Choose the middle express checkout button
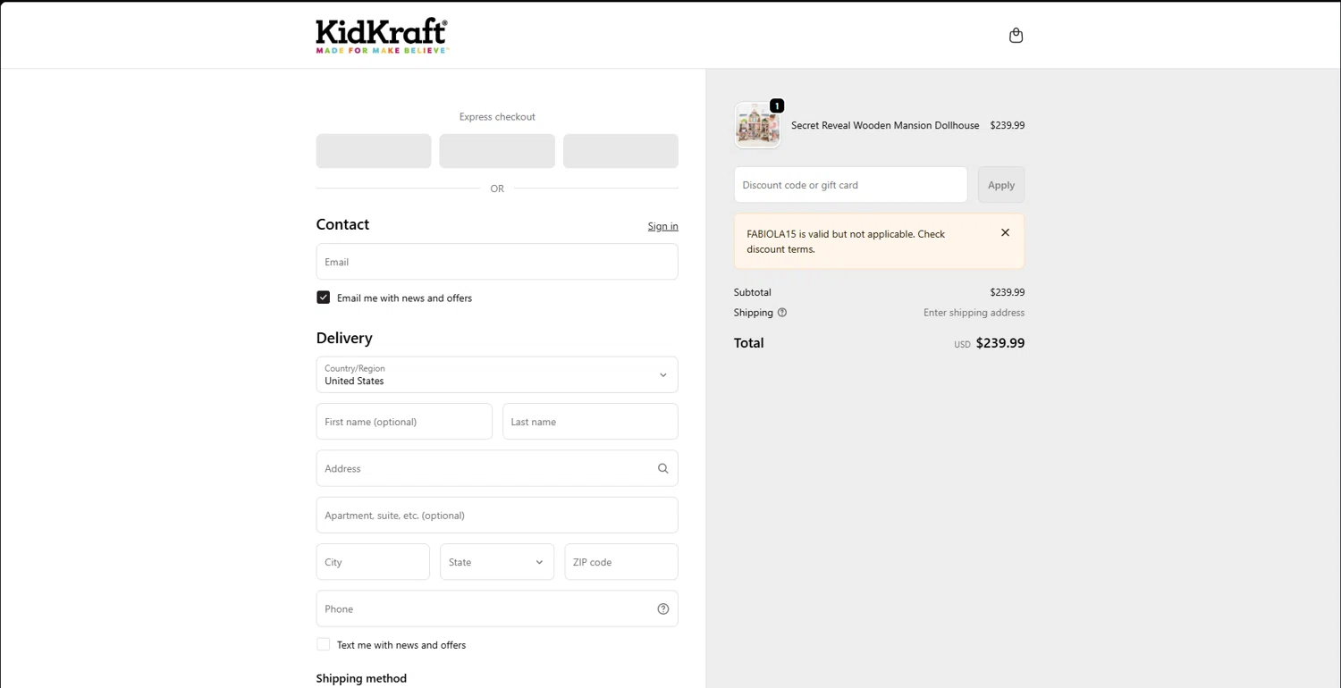1341x688 pixels. pos(497,151)
